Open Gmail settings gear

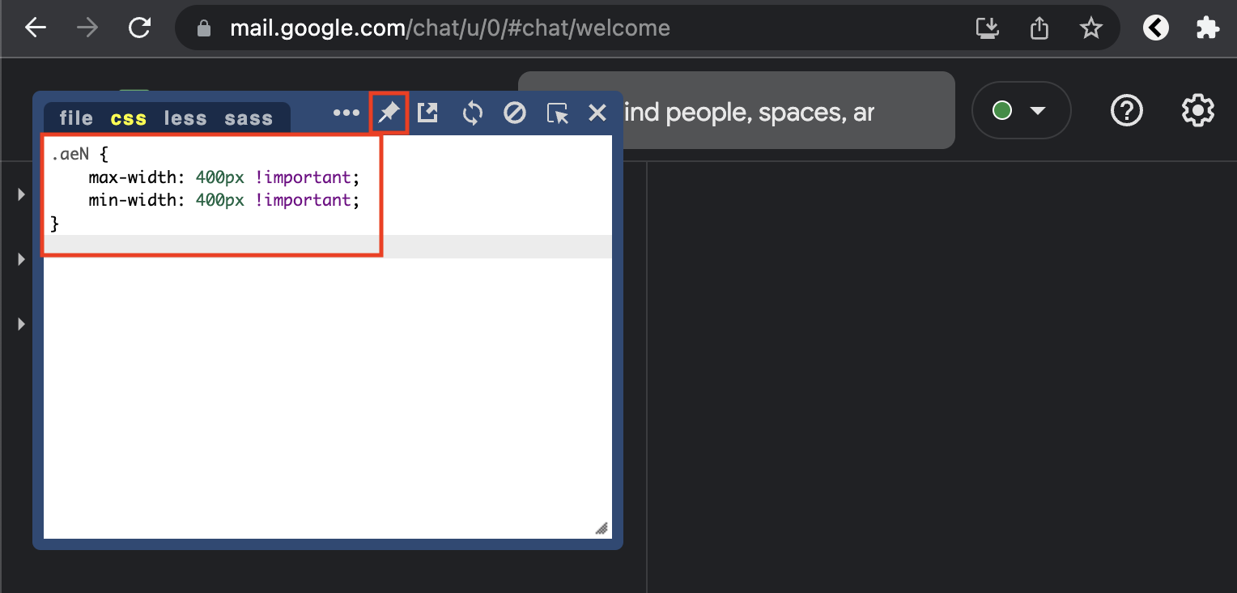(1197, 111)
